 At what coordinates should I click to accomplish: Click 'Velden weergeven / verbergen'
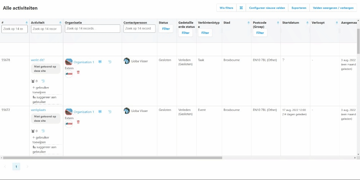coord(333,8)
